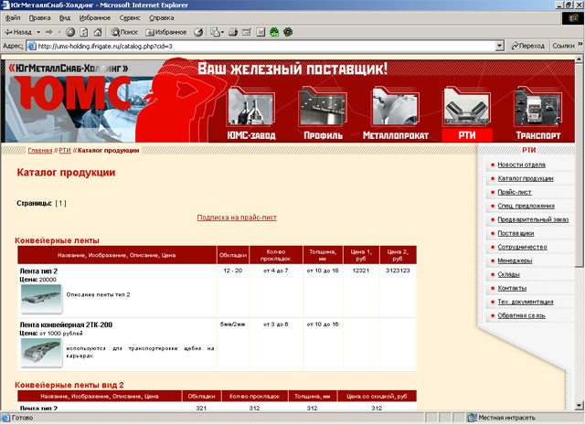Click the Edit page toolbar icon
585x425 pixels.
247,32
